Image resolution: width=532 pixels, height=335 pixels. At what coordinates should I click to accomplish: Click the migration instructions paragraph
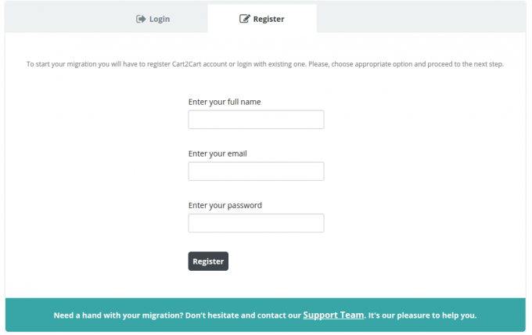click(265, 64)
